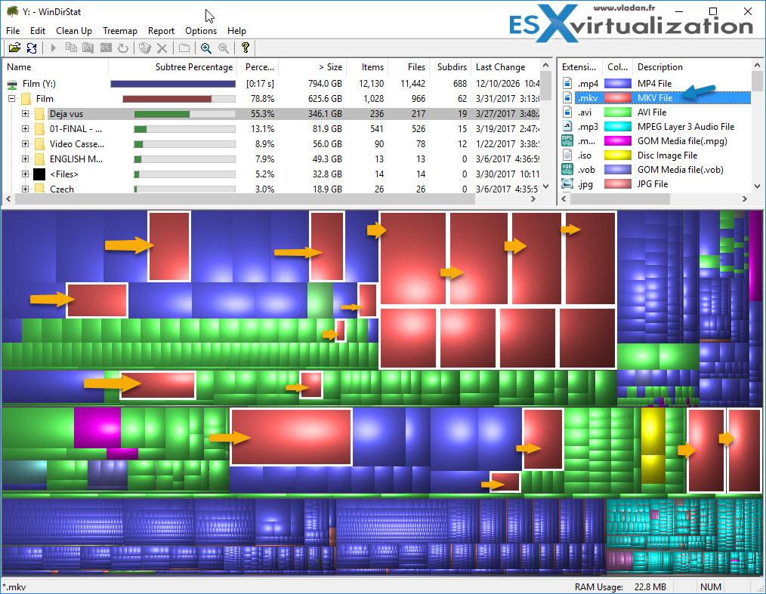This screenshot has height=594, width=766.
Task: Click the Open folder toolbar icon
Action: (x=14, y=48)
